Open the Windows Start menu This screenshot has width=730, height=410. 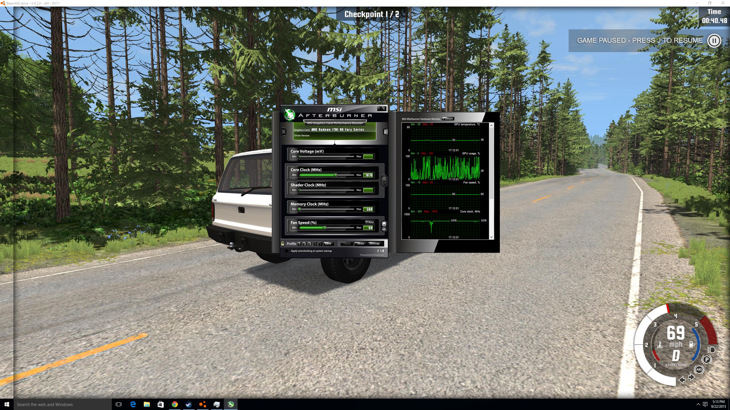tap(7, 404)
